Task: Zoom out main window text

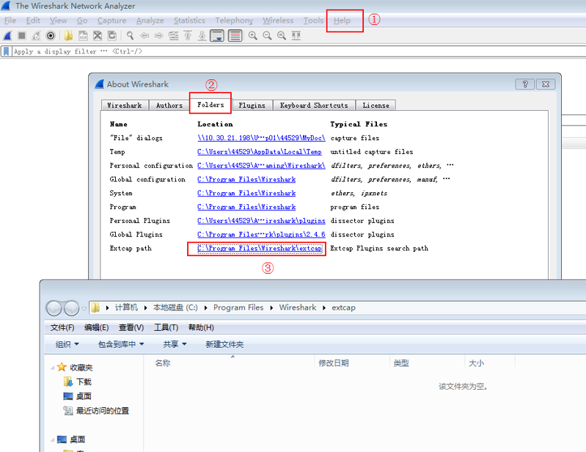Action: [x=267, y=36]
